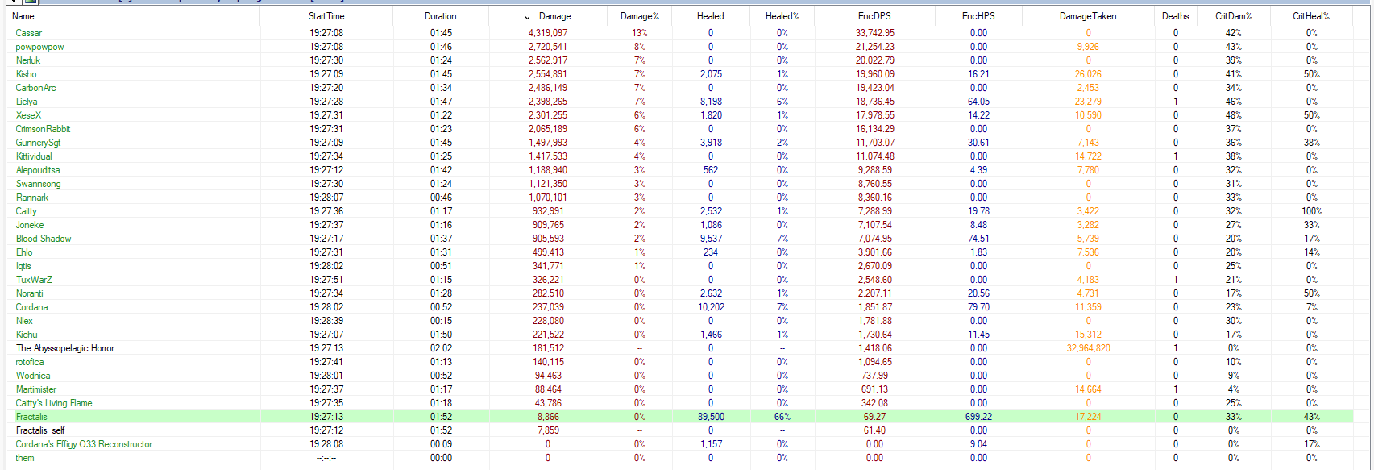1374x470 pixels.
Task: Select Caitty's Living Flame entry
Action: point(54,403)
